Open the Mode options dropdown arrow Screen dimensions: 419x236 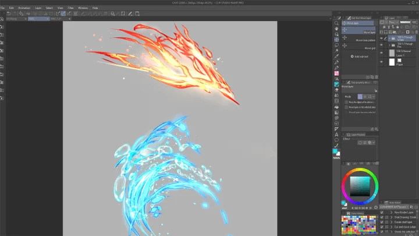tap(374, 97)
